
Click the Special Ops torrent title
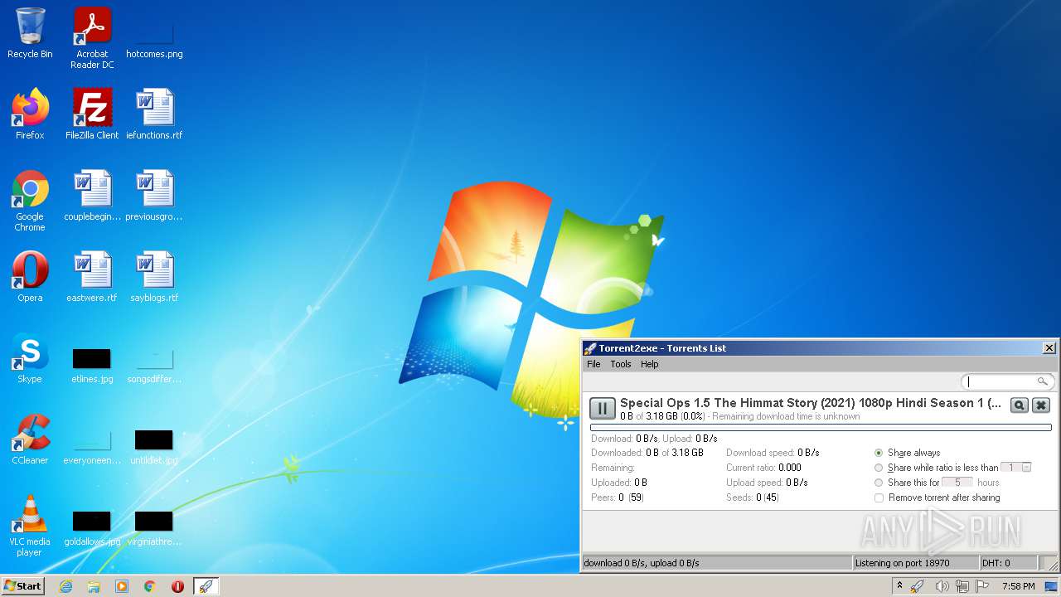click(x=811, y=403)
